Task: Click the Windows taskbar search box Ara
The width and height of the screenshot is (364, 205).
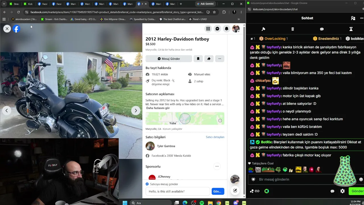Action: 151,203
